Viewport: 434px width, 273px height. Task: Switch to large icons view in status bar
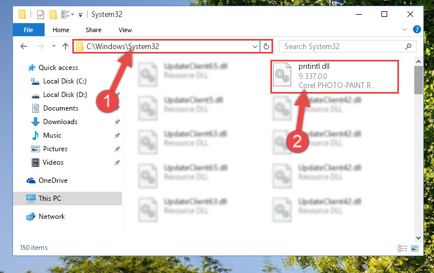point(415,248)
